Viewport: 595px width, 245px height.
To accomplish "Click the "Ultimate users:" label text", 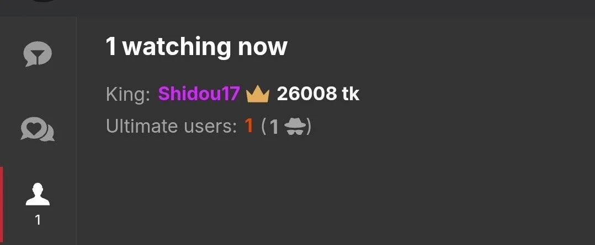I will (x=172, y=126).
